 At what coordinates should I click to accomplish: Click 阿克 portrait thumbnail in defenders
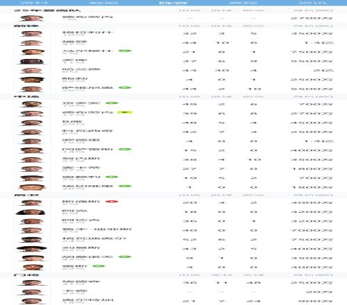tap(31, 212)
